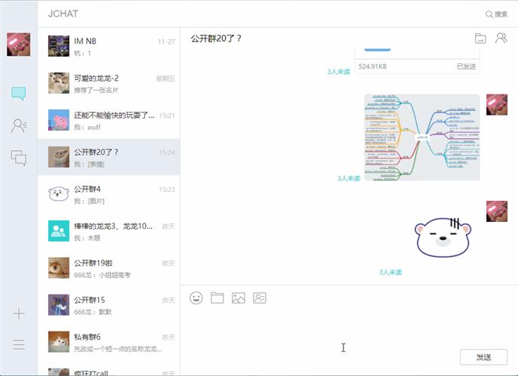The image size is (518, 376).
Task: Click the 私有群6 cat avatar
Action: point(59,342)
